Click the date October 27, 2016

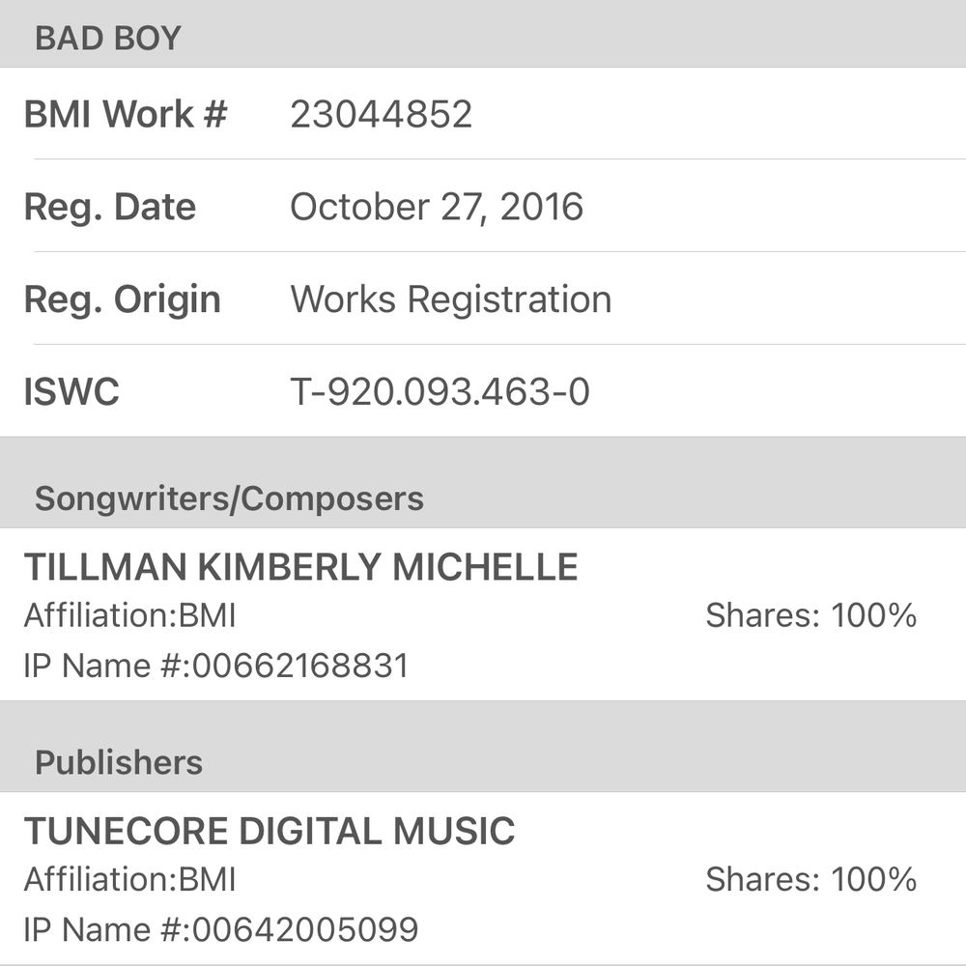pyautogui.click(x=437, y=207)
